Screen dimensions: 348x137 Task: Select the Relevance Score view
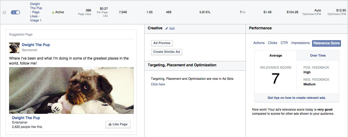point(326,43)
